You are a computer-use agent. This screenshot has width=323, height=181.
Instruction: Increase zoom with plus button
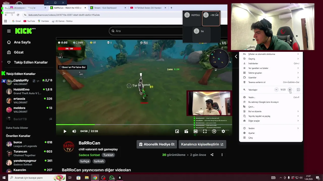click(290, 90)
